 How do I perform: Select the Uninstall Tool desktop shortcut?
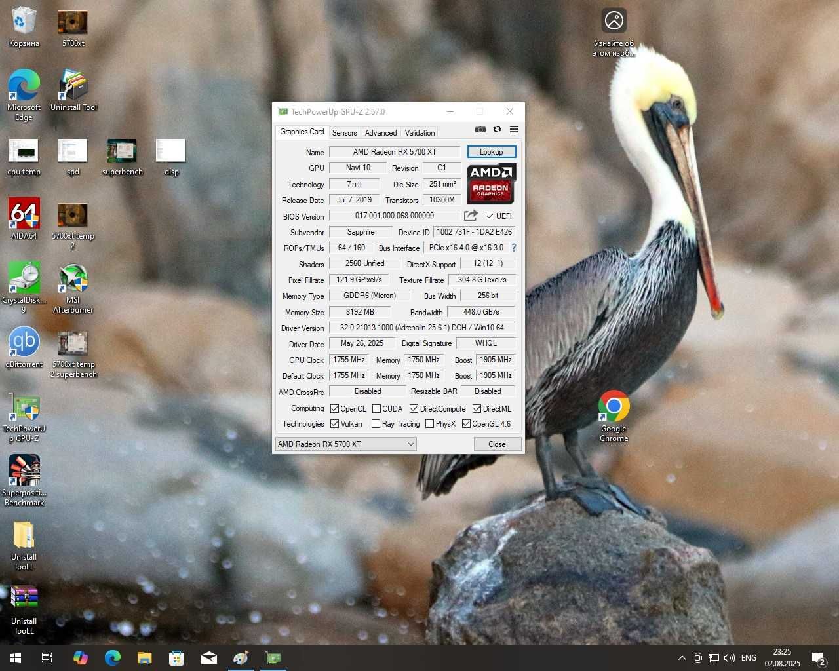click(x=73, y=90)
